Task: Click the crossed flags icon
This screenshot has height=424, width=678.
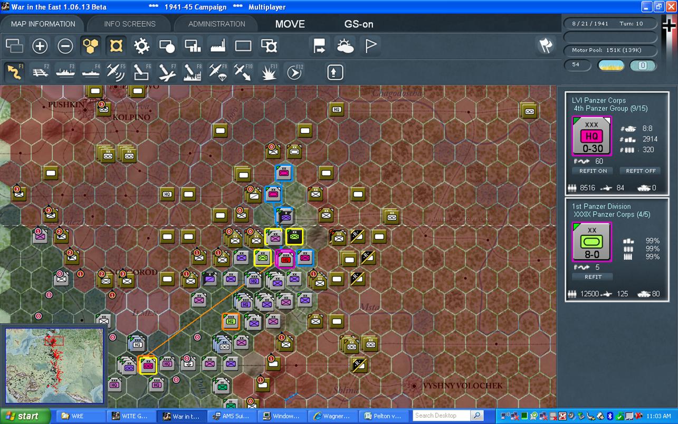Action: pyautogui.click(x=546, y=46)
